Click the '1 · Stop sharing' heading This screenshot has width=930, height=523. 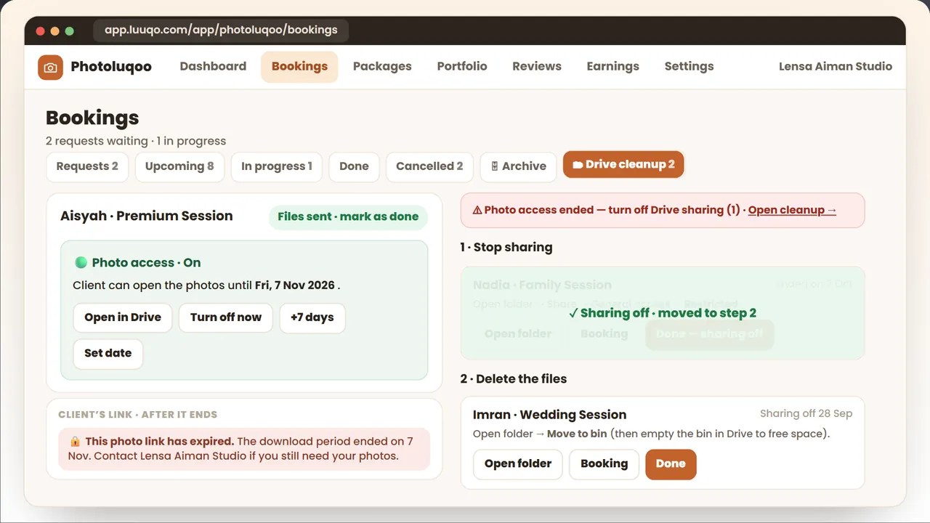click(x=506, y=247)
